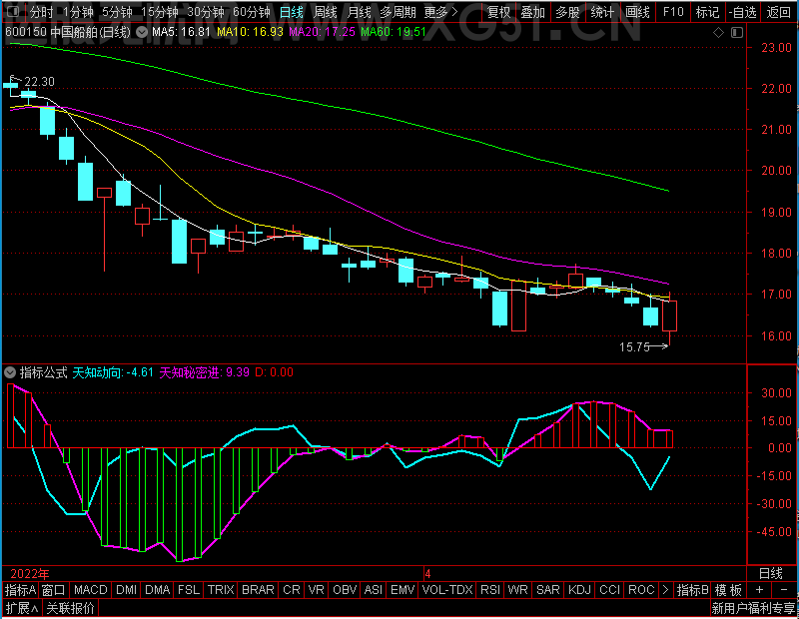Image resolution: width=799 pixels, height=619 pixels.
Task: Click the MA60: 19.51 value
Action: pos(394,32)
